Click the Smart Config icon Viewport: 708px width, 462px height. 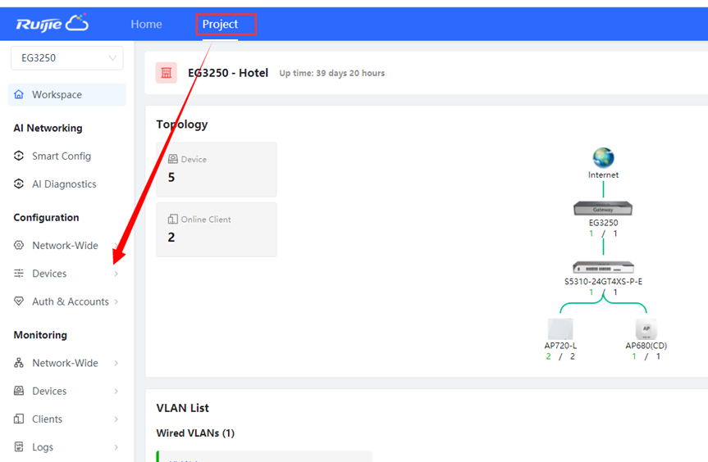coord(19,156)
